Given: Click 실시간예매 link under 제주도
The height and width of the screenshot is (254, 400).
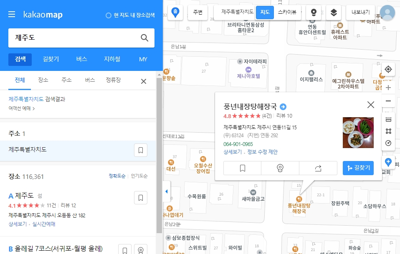Looking at the screenshot, I should pos(43,224).
